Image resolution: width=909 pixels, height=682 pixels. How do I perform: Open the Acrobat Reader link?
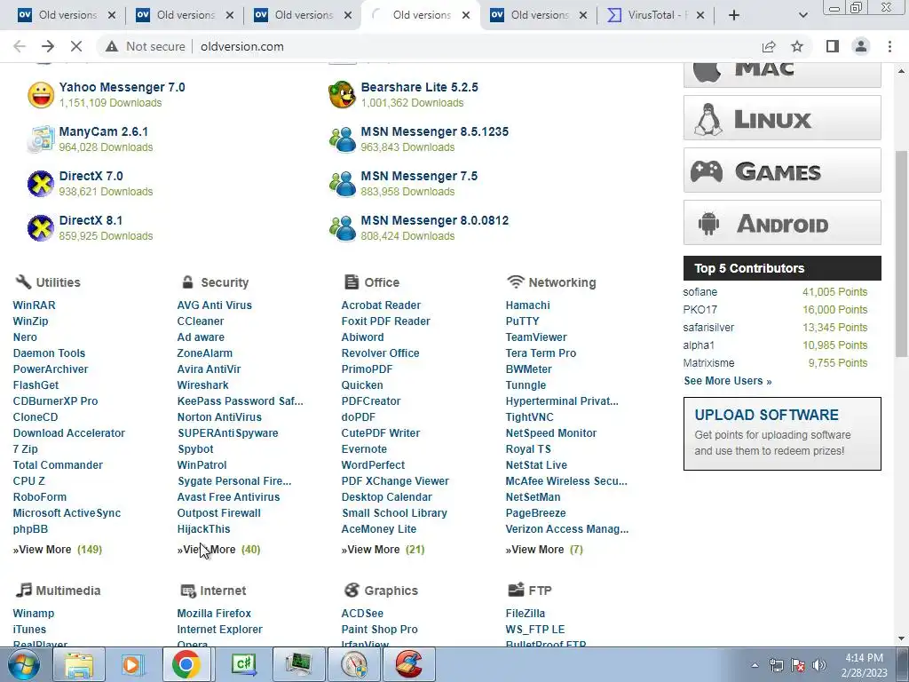point(381,305)
